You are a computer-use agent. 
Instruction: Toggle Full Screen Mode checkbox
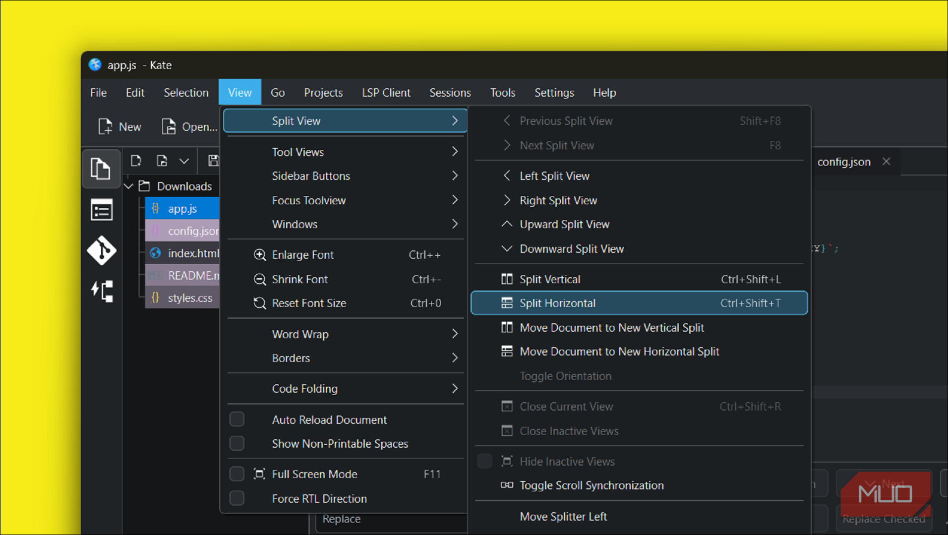tap(237, 474)
